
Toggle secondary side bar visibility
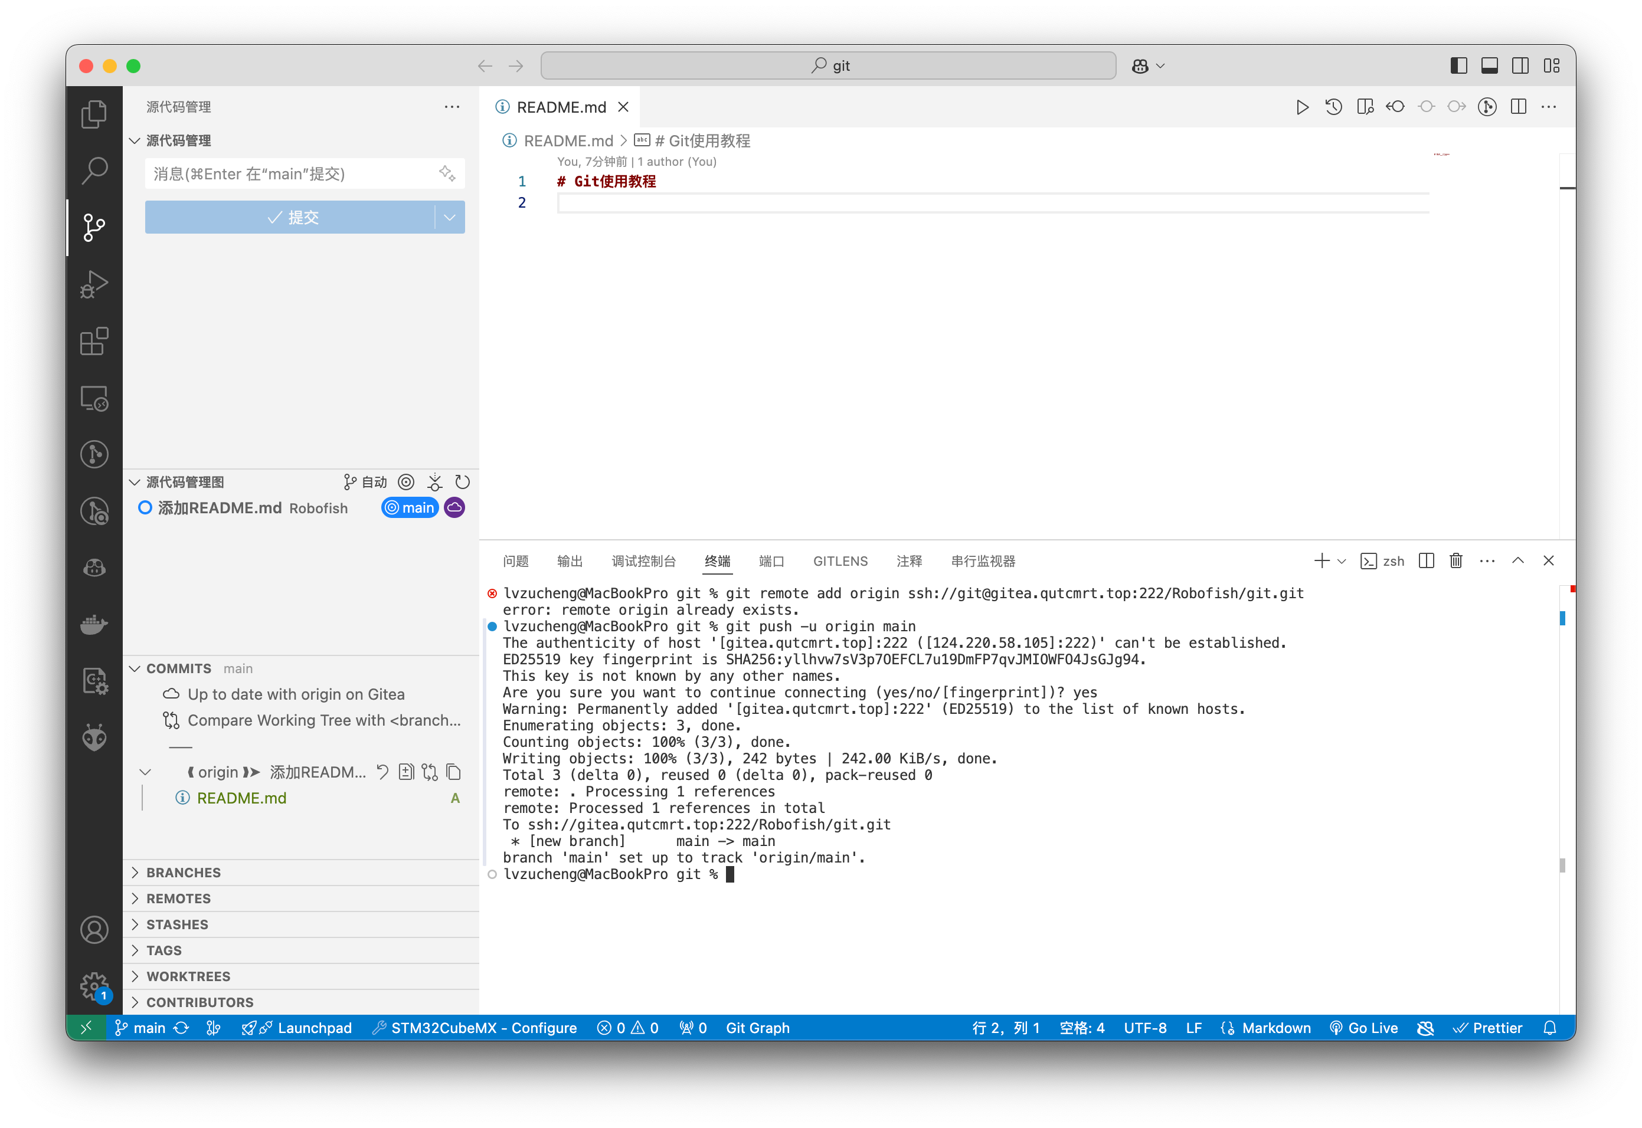tap(1520, 65)
